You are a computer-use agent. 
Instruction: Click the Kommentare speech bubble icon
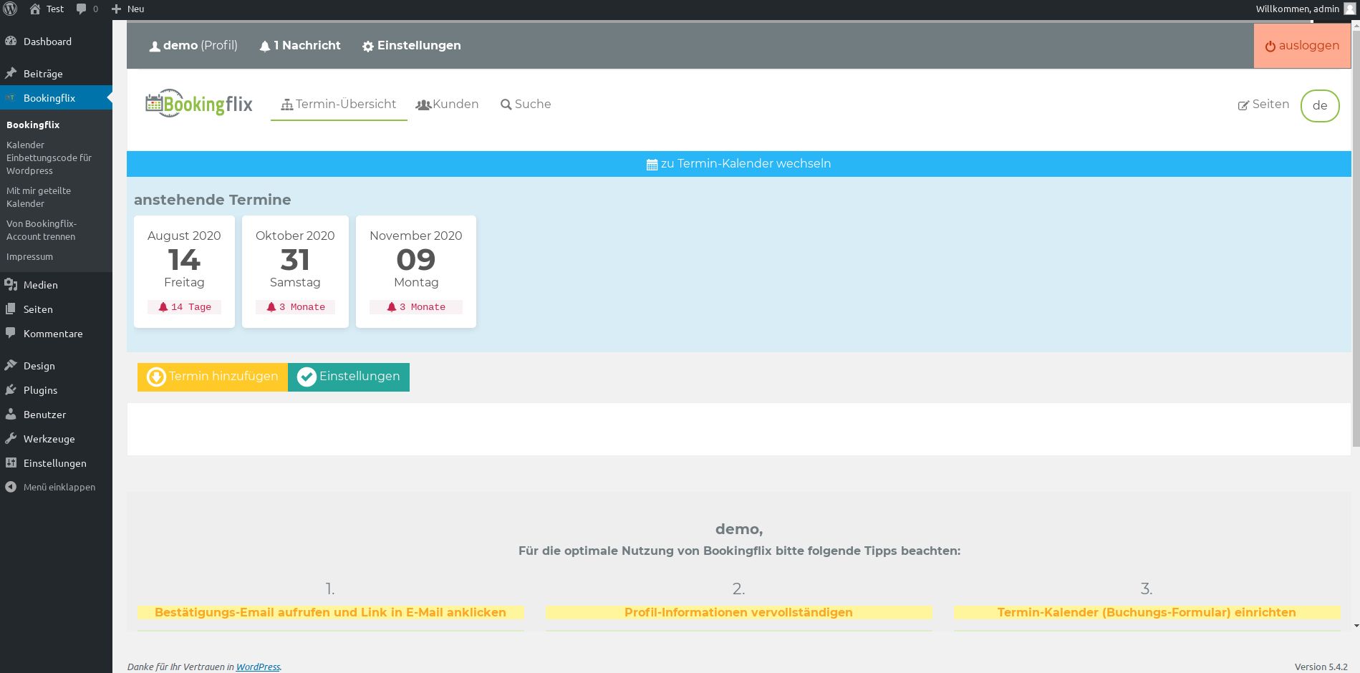(11, 334)
